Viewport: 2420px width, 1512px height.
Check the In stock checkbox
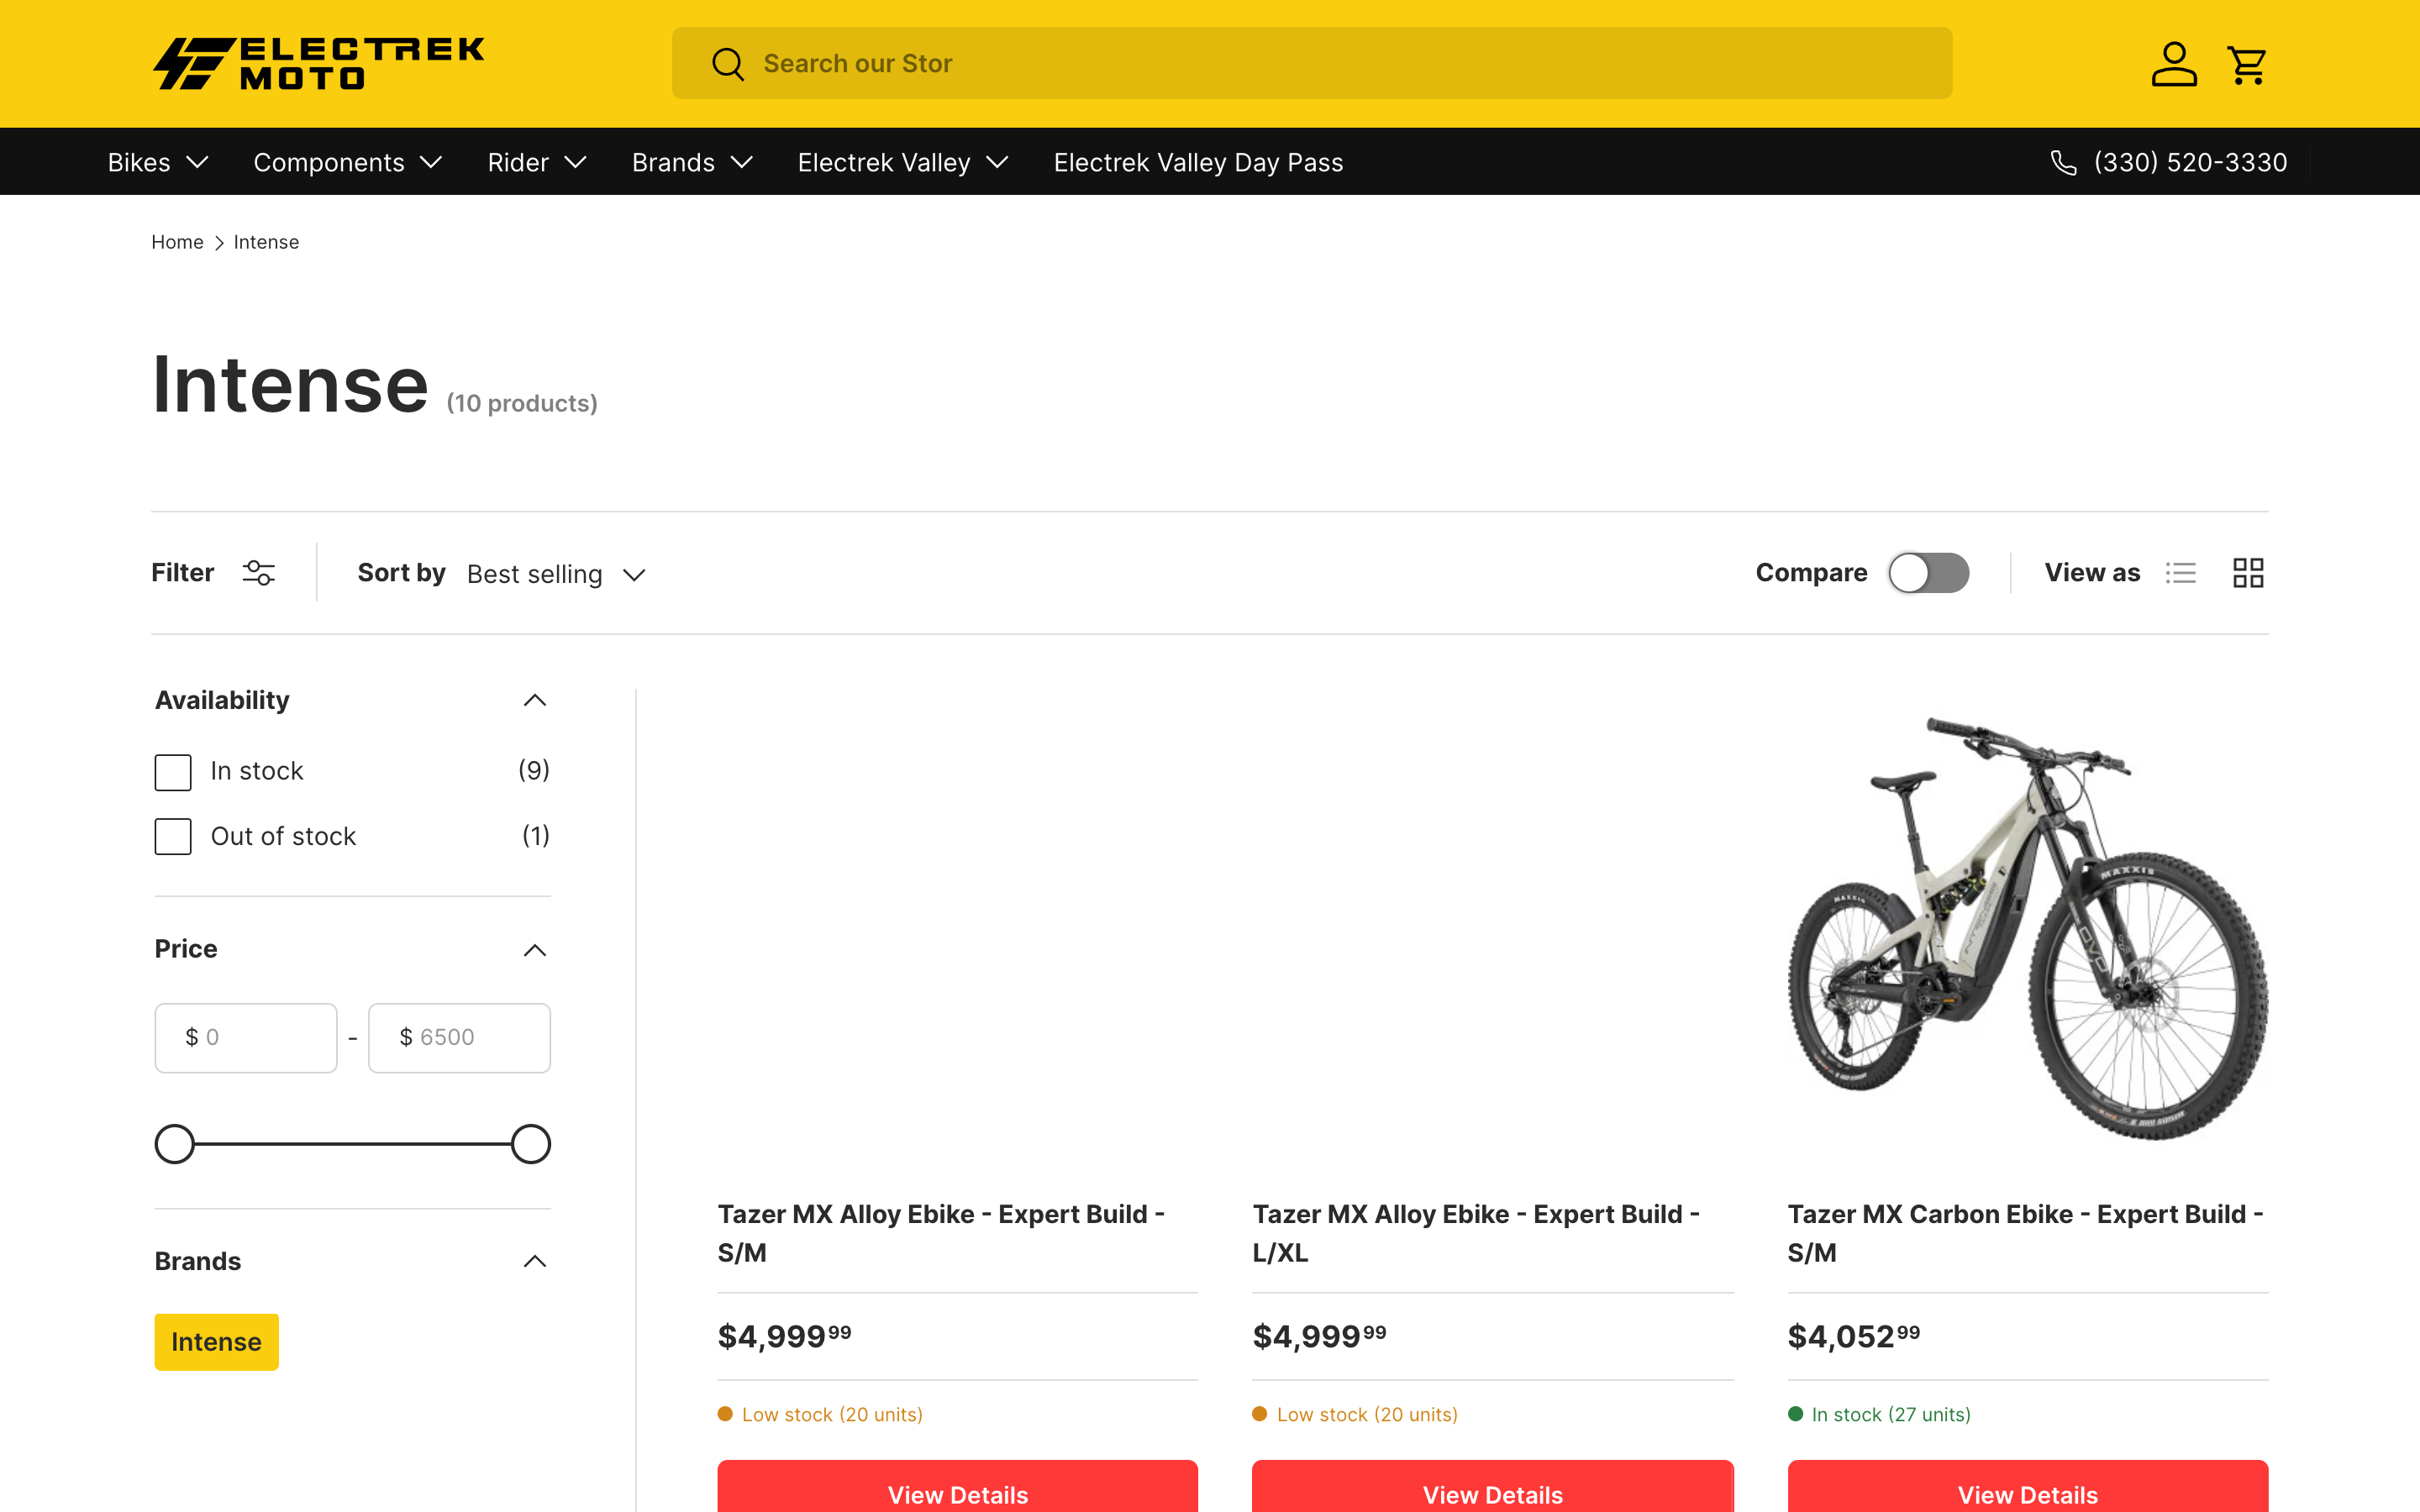173,772
